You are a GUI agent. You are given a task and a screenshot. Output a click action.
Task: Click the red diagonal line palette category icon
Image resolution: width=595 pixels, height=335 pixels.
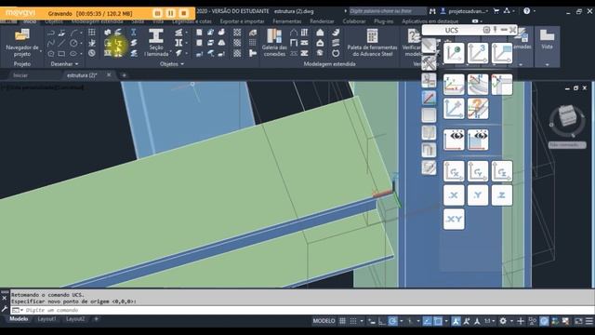[429, 98]
